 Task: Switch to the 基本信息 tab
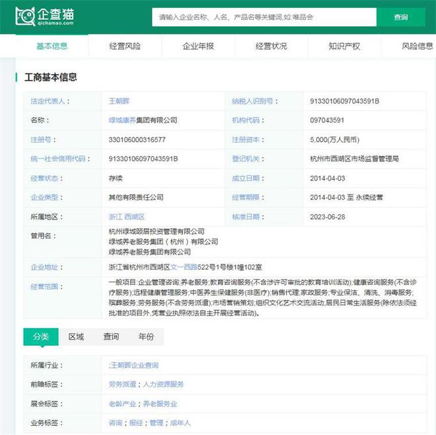coord(52,46)
